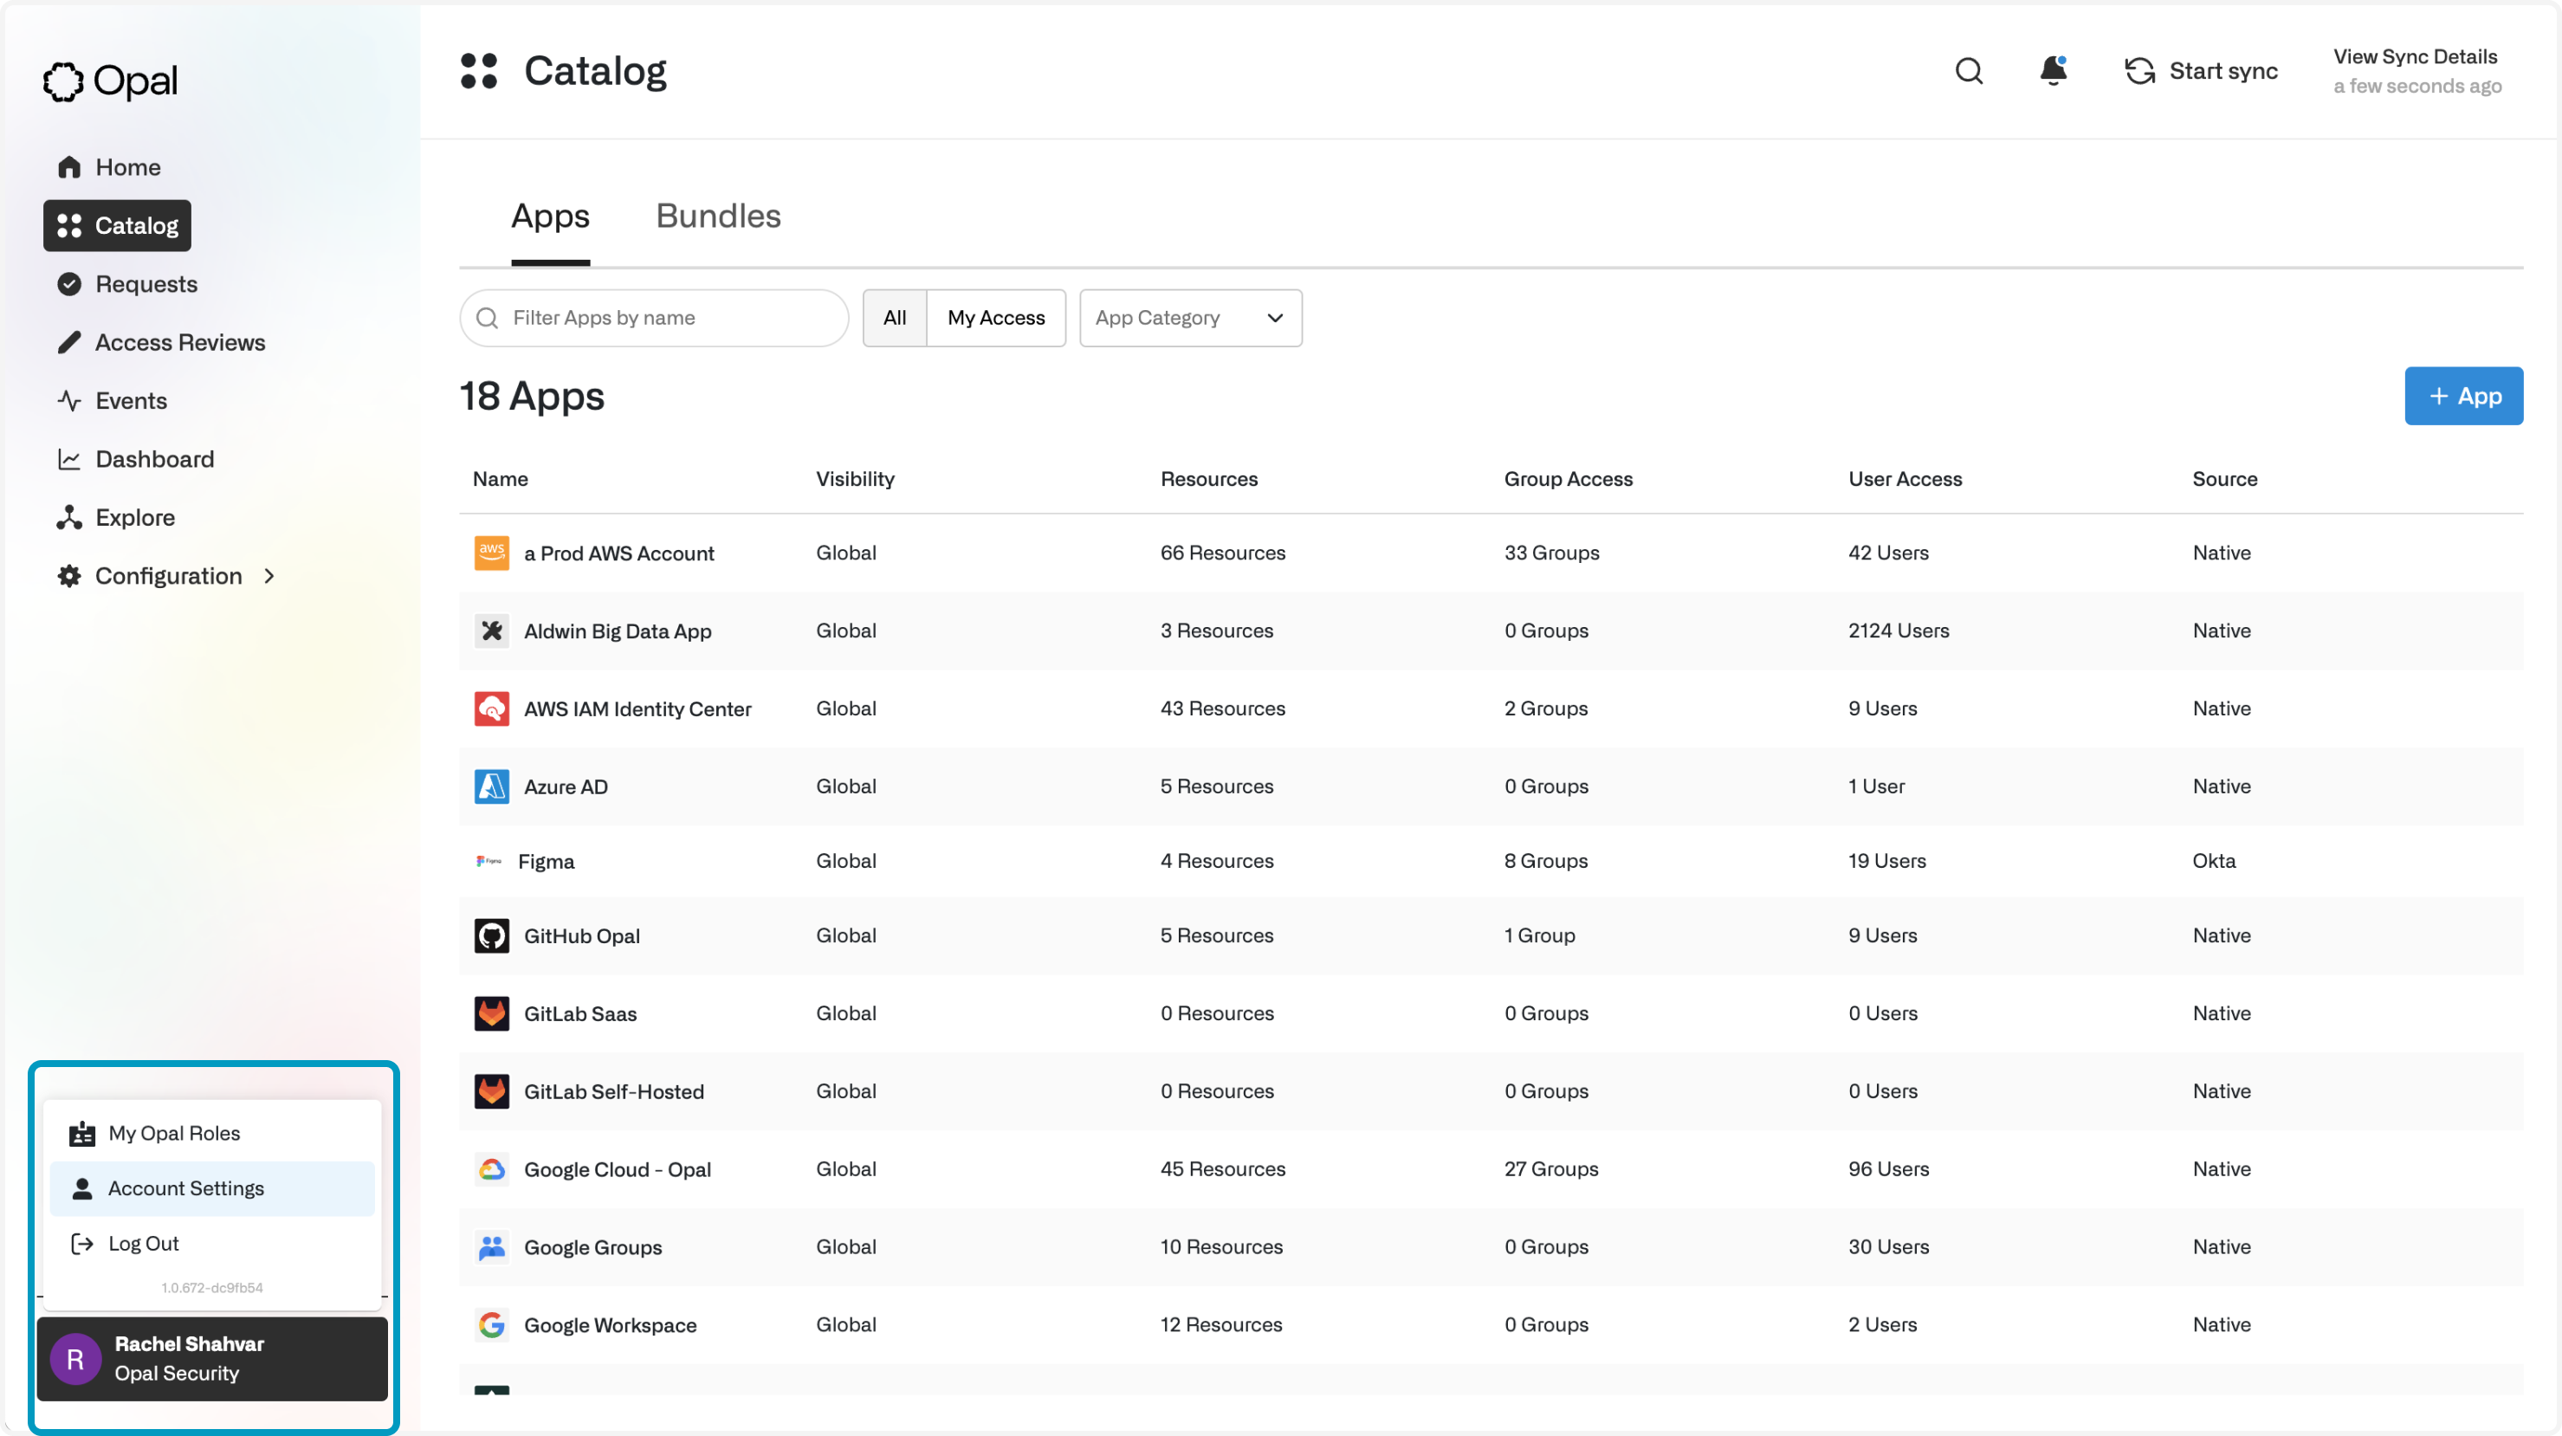Image resolution: width=2562 pixels, height=1436 pixels.
Task: Open the a Prod AWS Account row name
Action: (x=618, y=553)
